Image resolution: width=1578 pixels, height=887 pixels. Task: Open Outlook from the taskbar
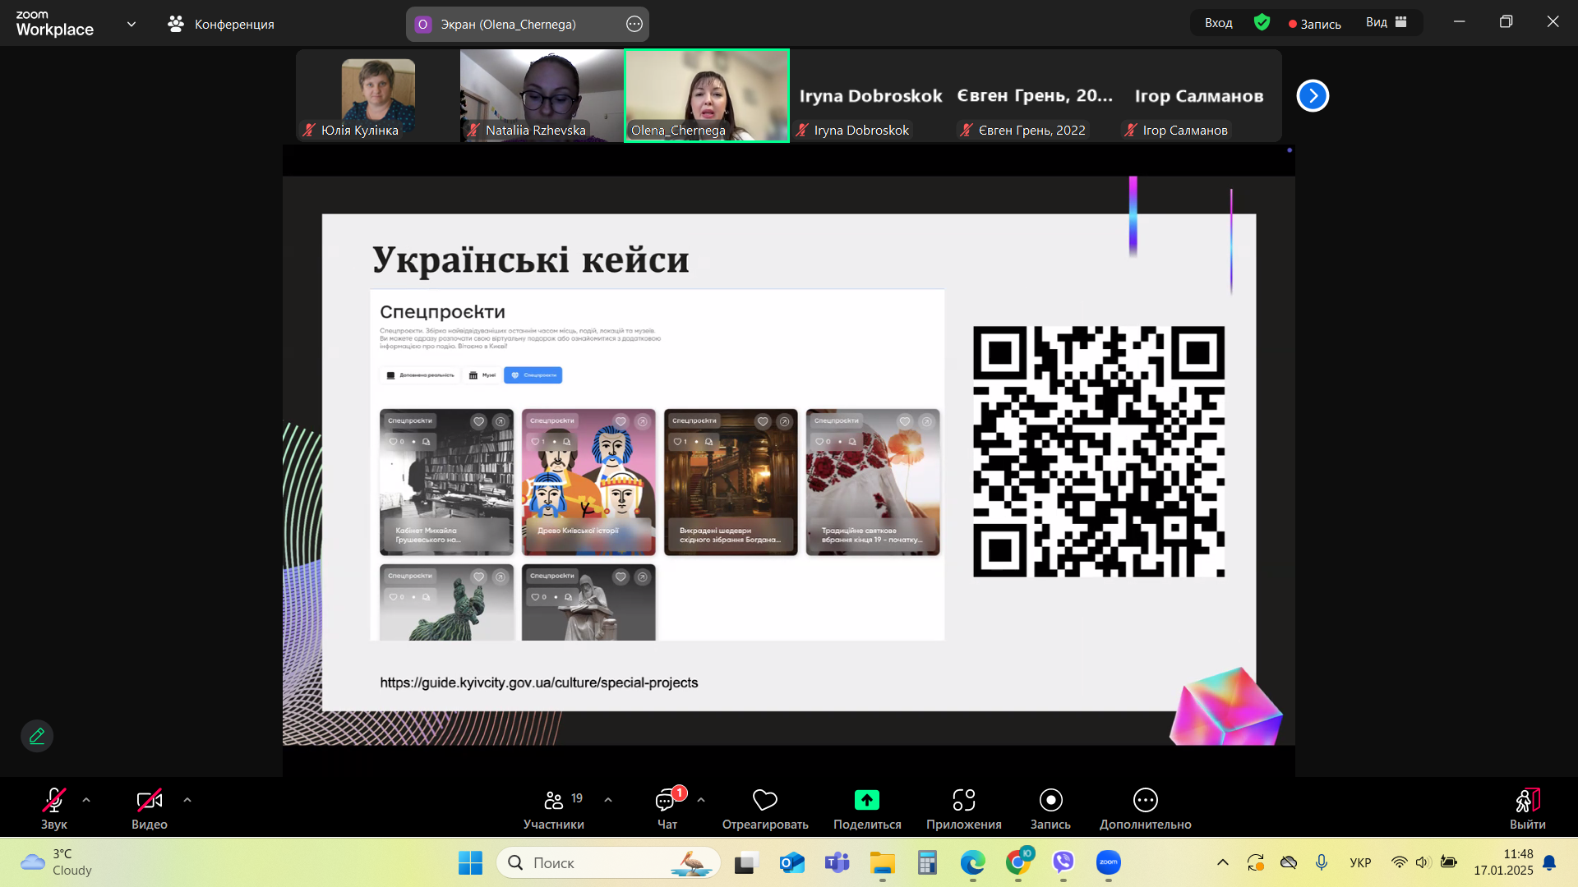(791, 862)
